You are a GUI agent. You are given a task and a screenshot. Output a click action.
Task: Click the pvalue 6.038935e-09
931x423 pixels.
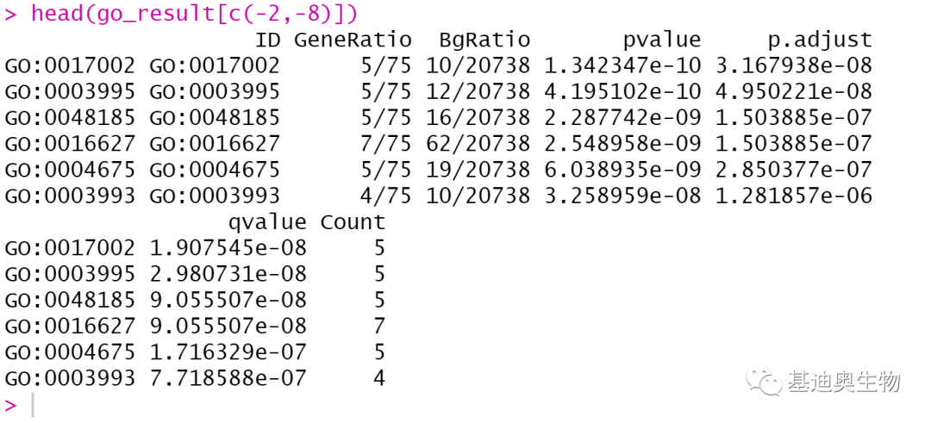pyautogui.click(x=622, y=170)
